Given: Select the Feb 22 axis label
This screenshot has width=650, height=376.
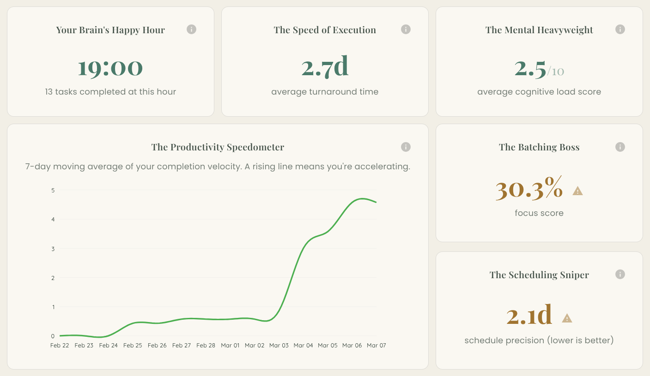Looking at the screenshot, I should click(60, 345).
